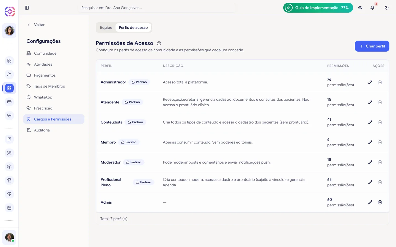Screen dimensions: 396x247
Task: Switch to the Equipe tab
Action: click(106, 27)
